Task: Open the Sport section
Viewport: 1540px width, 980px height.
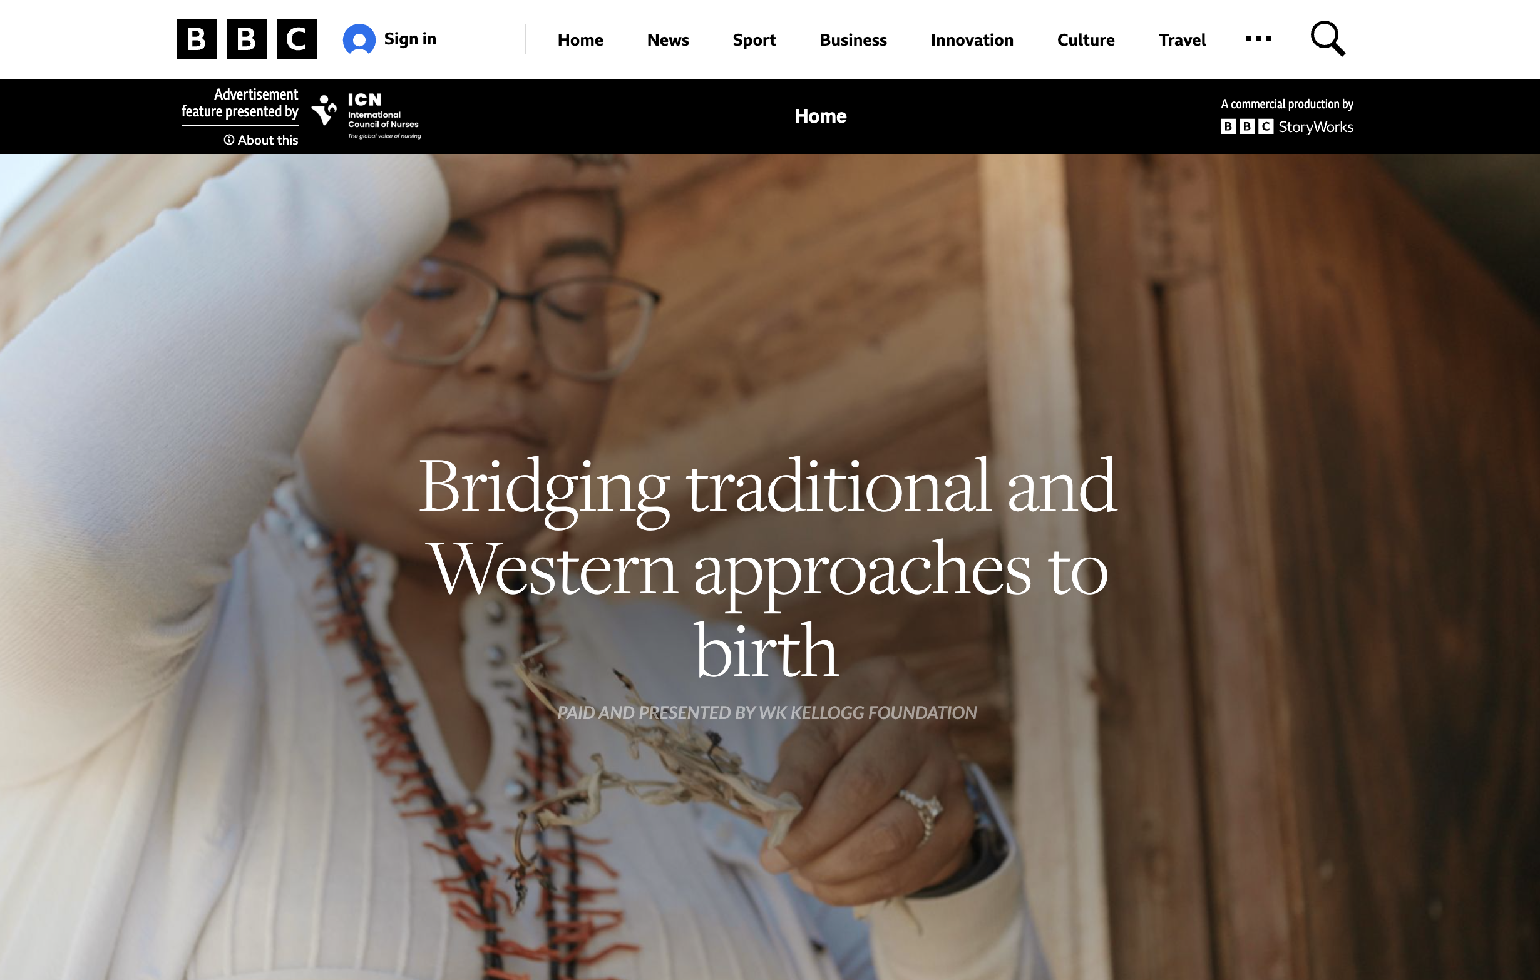Action: point(754,39)
